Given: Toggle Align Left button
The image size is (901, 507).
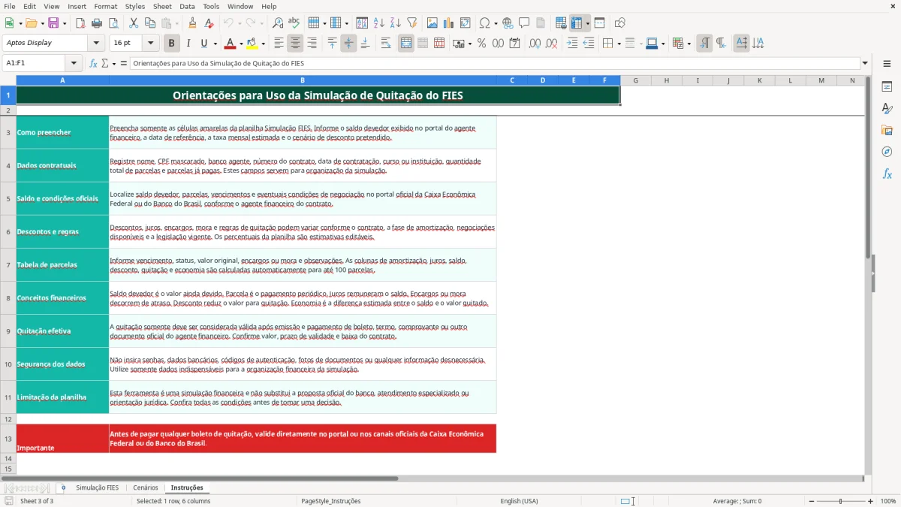Looking at the screenshot, I should tap(279, 44).
